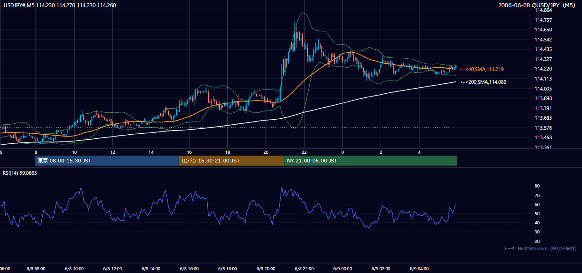Click the RSI 50 level label
Image resolution: width=582 pixels, height=273 pixels.
click(x=537, y=213)
